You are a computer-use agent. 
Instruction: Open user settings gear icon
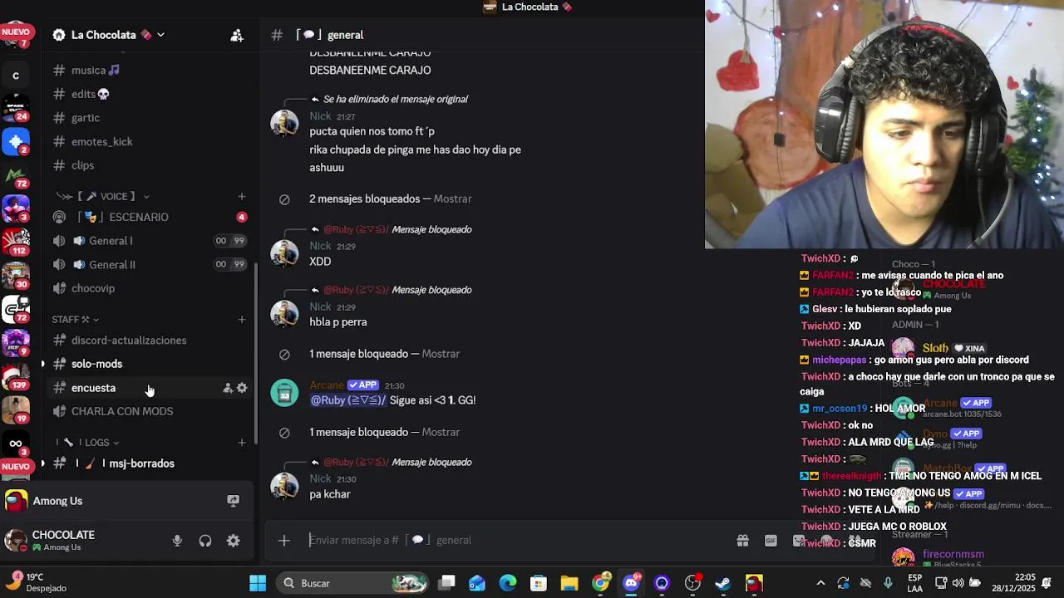click(234, 541)
